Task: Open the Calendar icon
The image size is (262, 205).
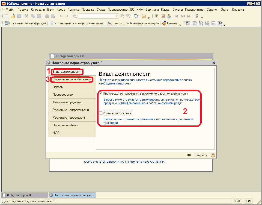Action: [x=163, y=16]
